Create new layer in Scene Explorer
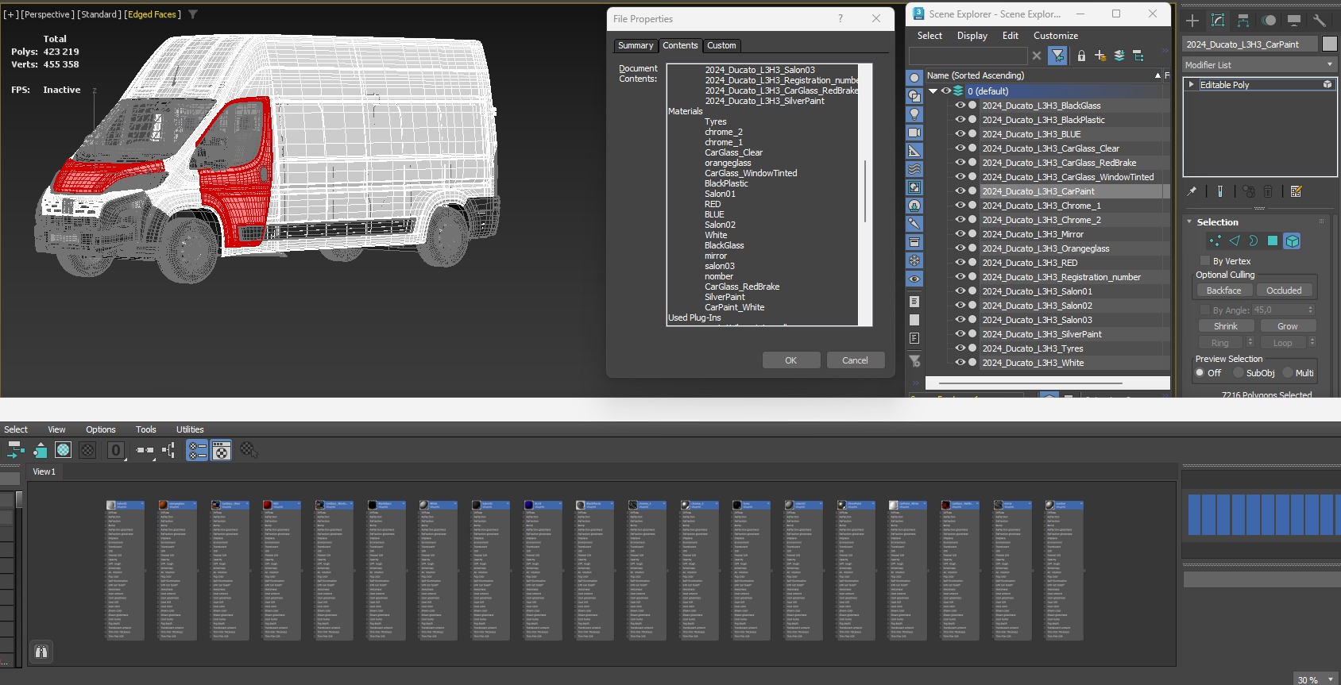The height and width of the screenshot is (685, 1341). (x=1100, y=56)
